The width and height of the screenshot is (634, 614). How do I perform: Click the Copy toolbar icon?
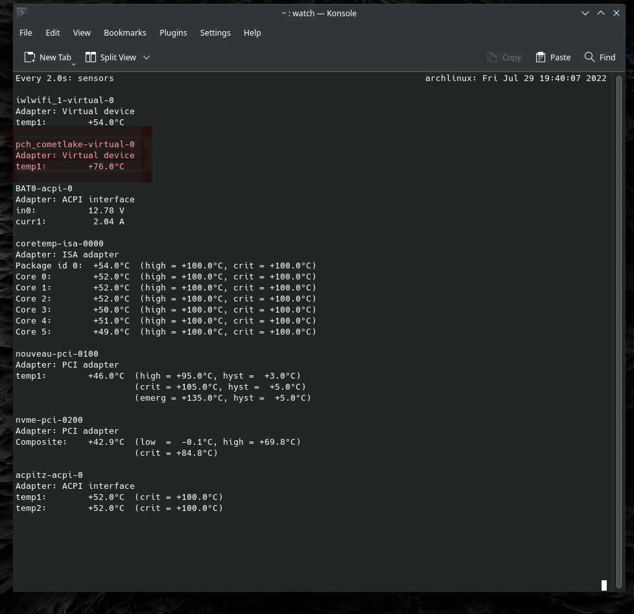(x=491, y=57)
